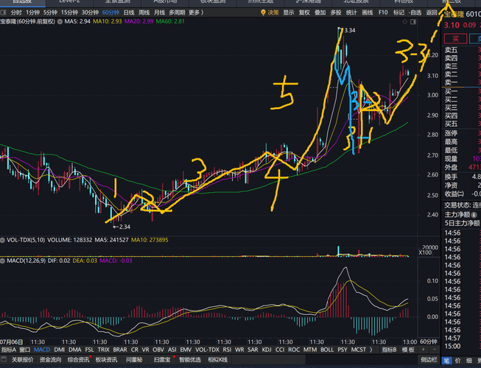481x368 pixels.
Task: Toggle the 侧边栏 sidebar button
Action: tap(429, 359)
